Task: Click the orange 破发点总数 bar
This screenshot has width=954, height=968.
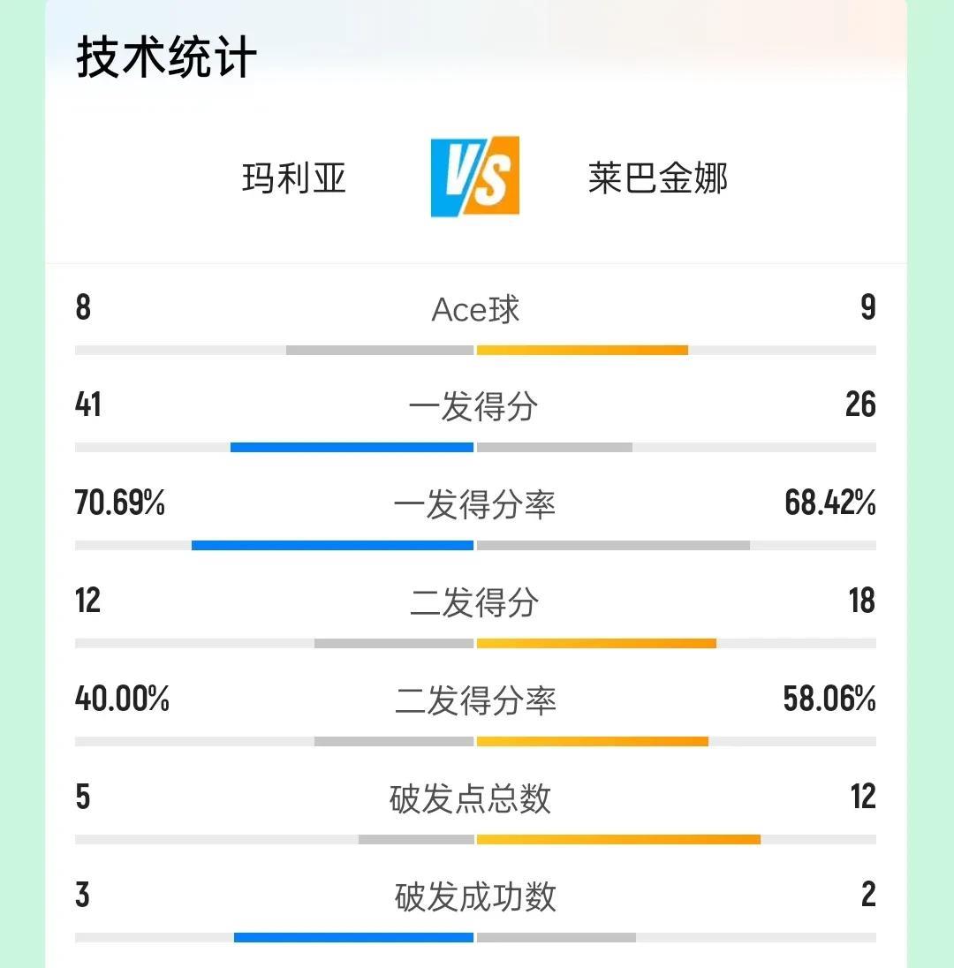Action: point(618,840)
